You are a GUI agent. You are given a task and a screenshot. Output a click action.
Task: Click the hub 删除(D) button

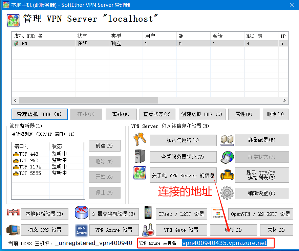pyautogui.click(x=276, y=114)
